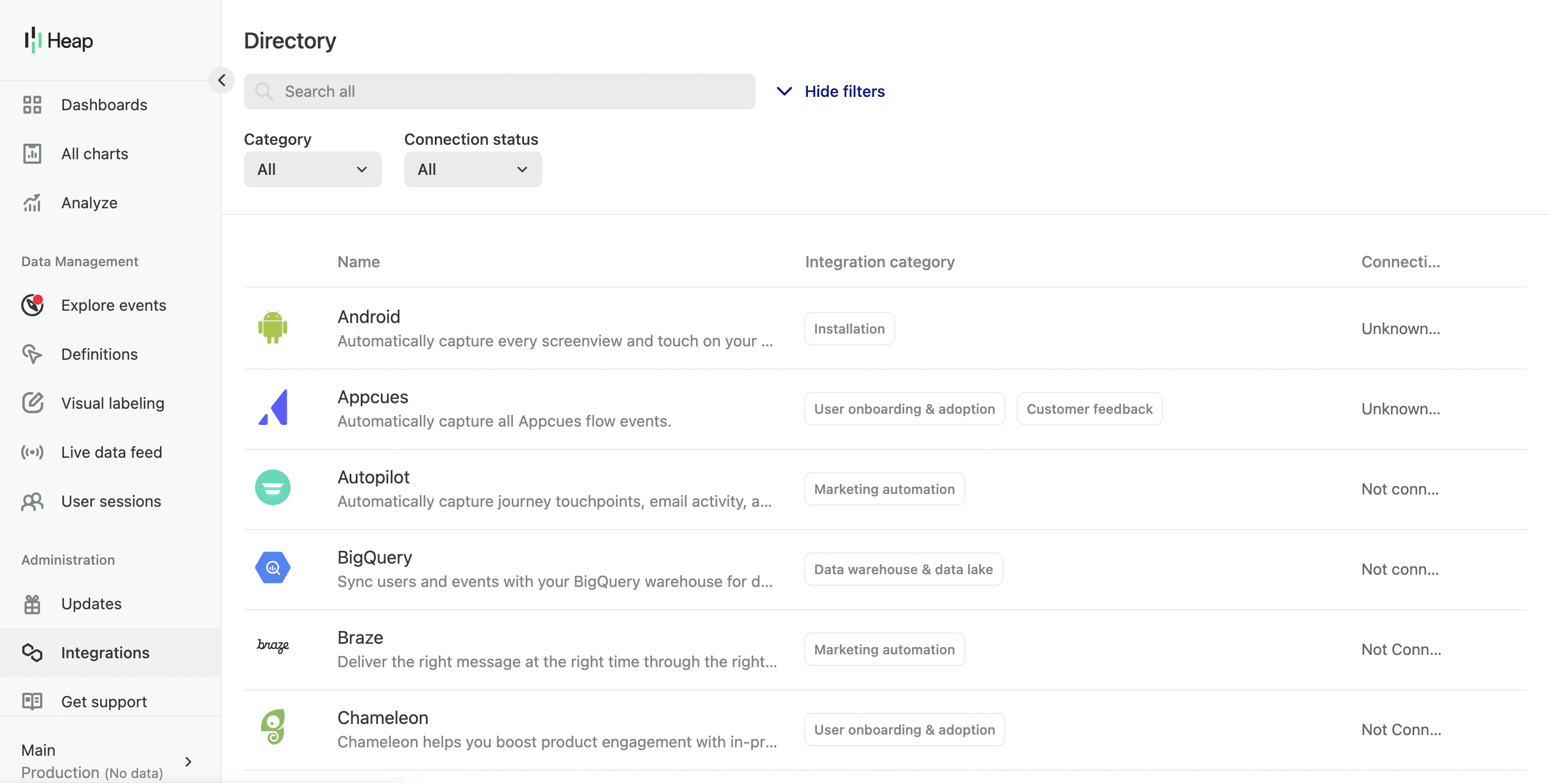The image size is (1549, 783).
Task: Click the Appcues logo icon
Action: (x=272, y=408)
